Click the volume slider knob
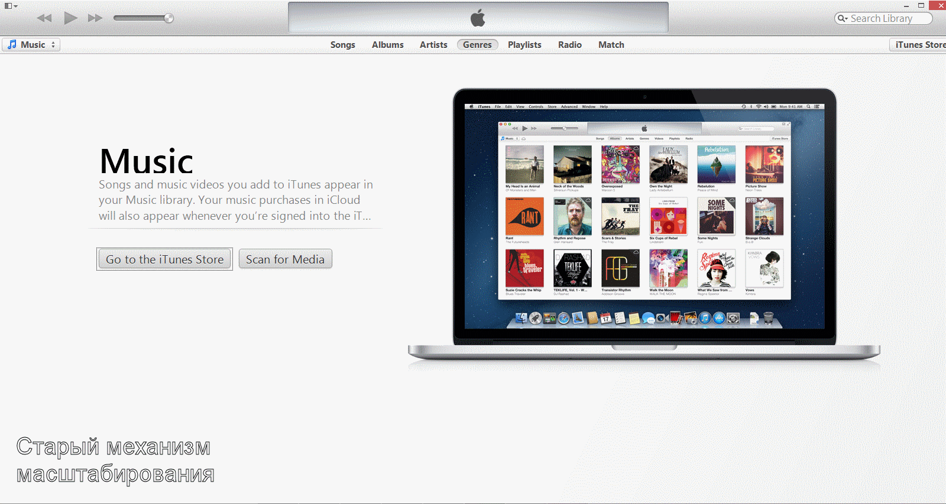 tap(169, 18)
